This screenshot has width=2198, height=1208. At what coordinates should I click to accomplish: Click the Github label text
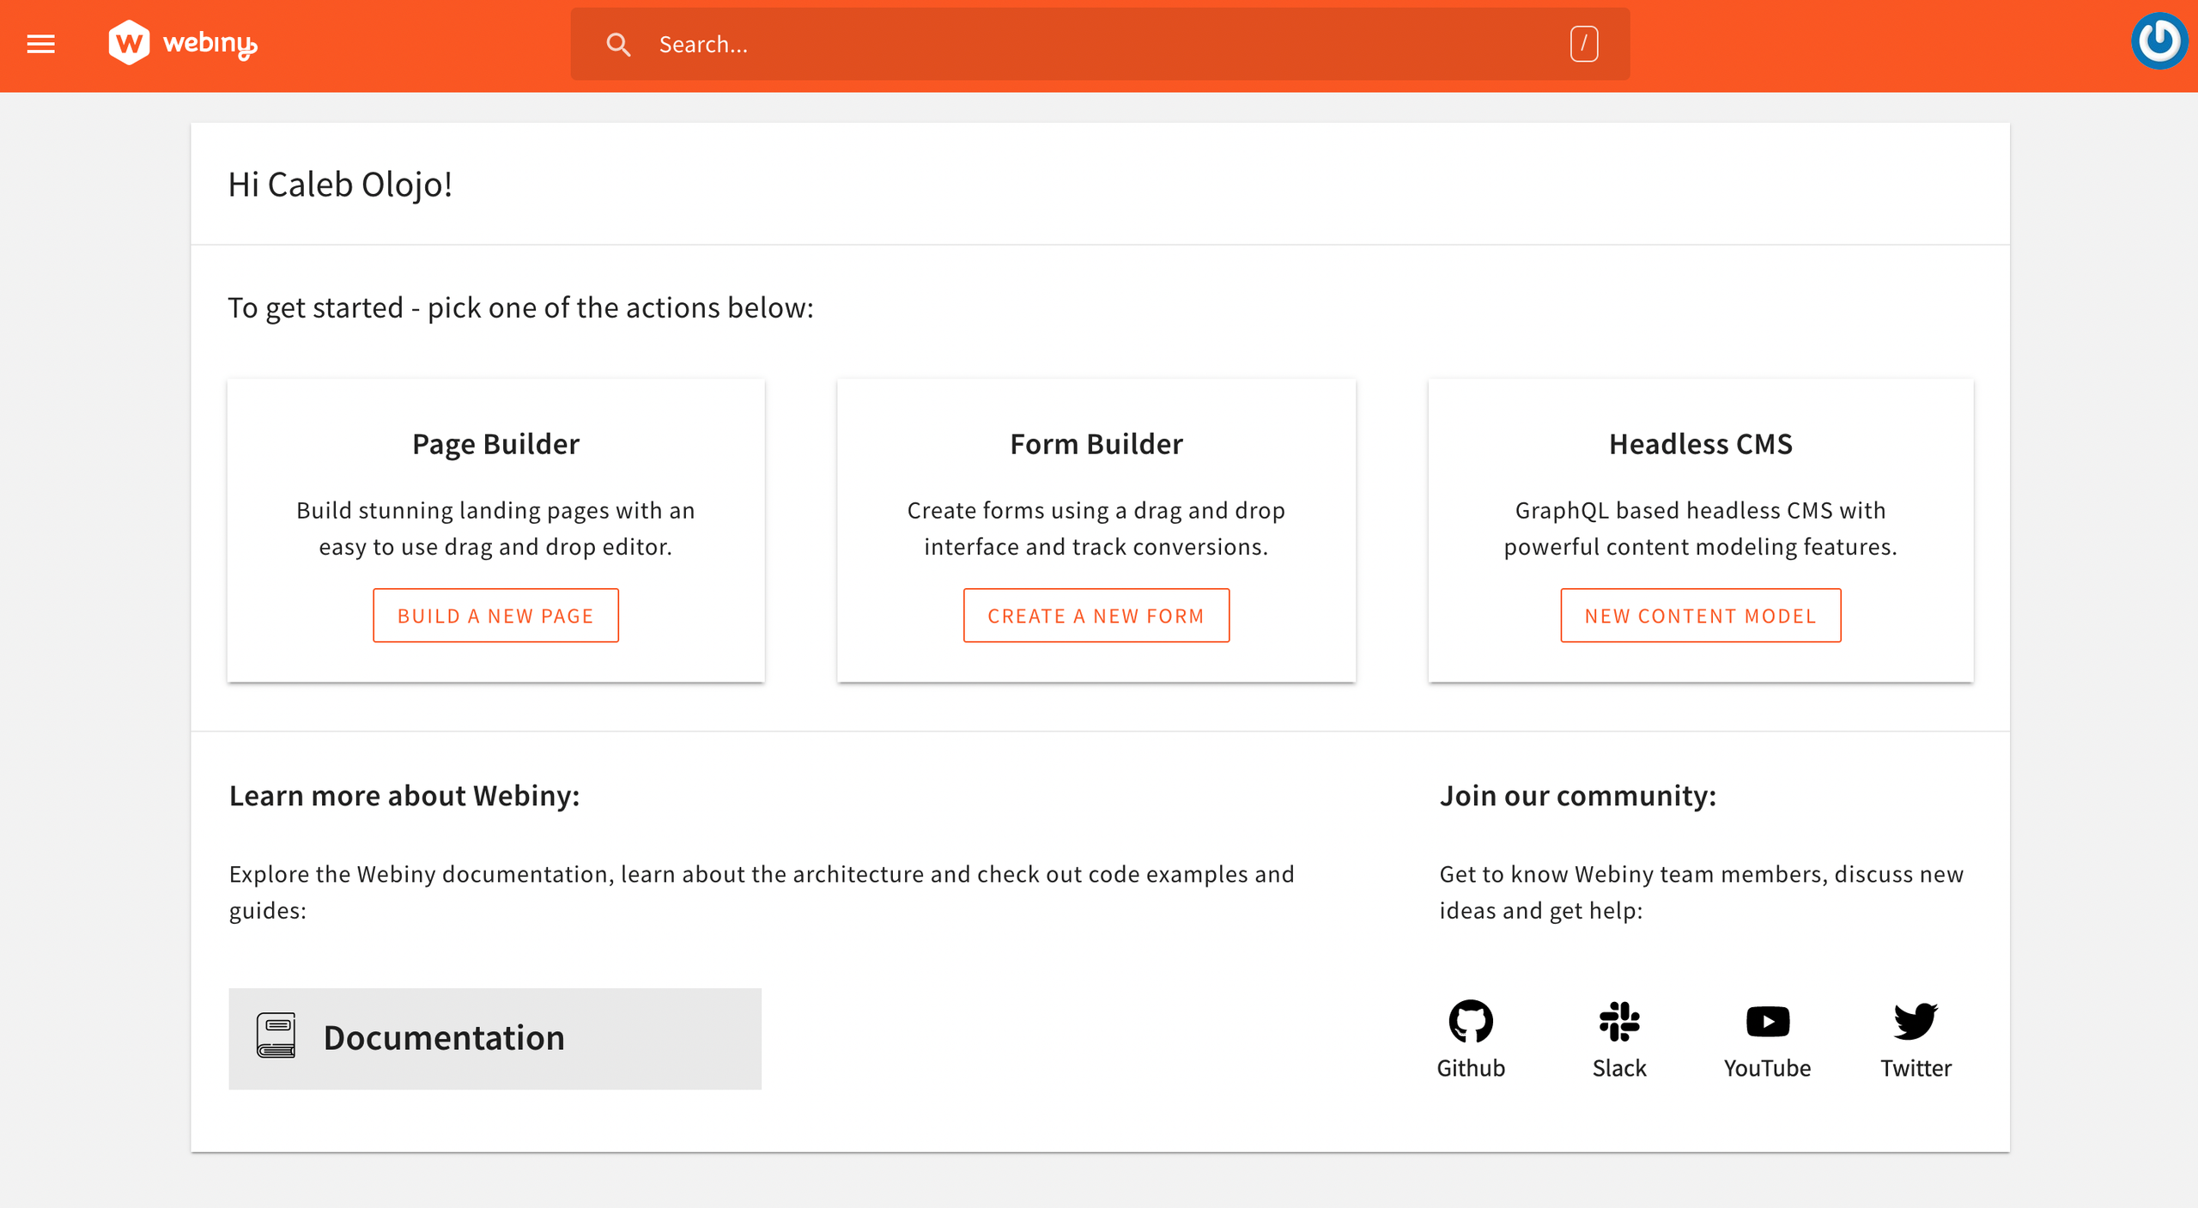(1471, 1068)
